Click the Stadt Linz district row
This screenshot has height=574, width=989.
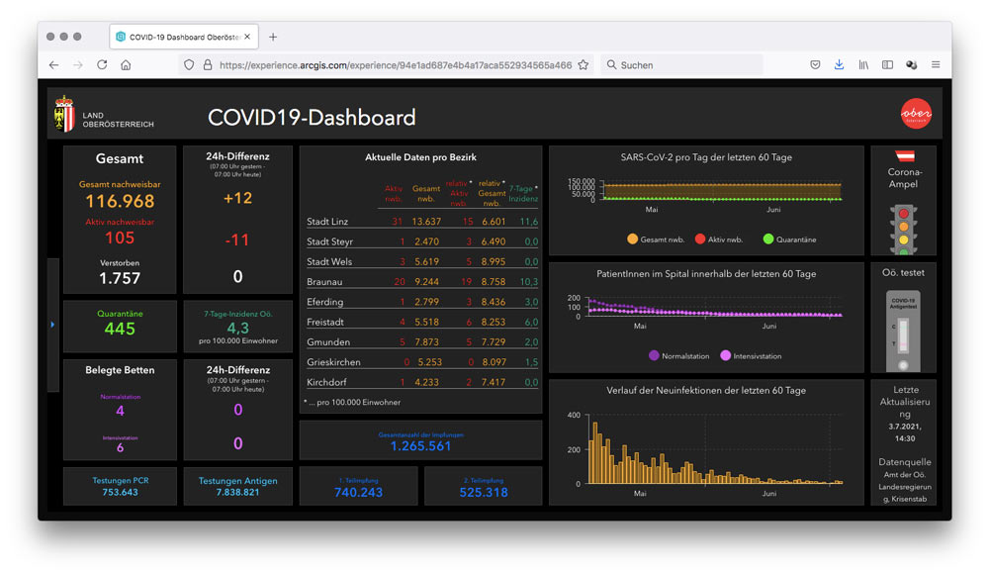tap(421, 222)
